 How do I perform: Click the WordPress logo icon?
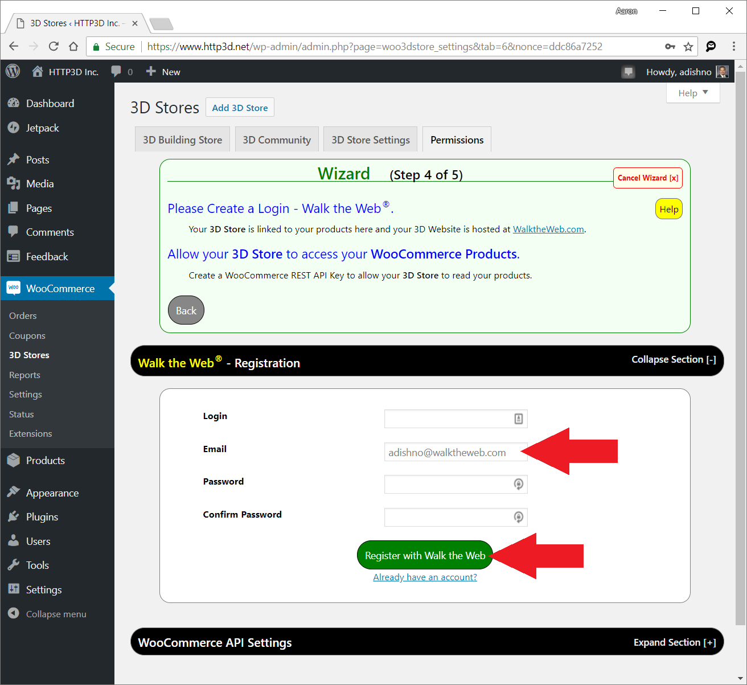coord(13,71)
